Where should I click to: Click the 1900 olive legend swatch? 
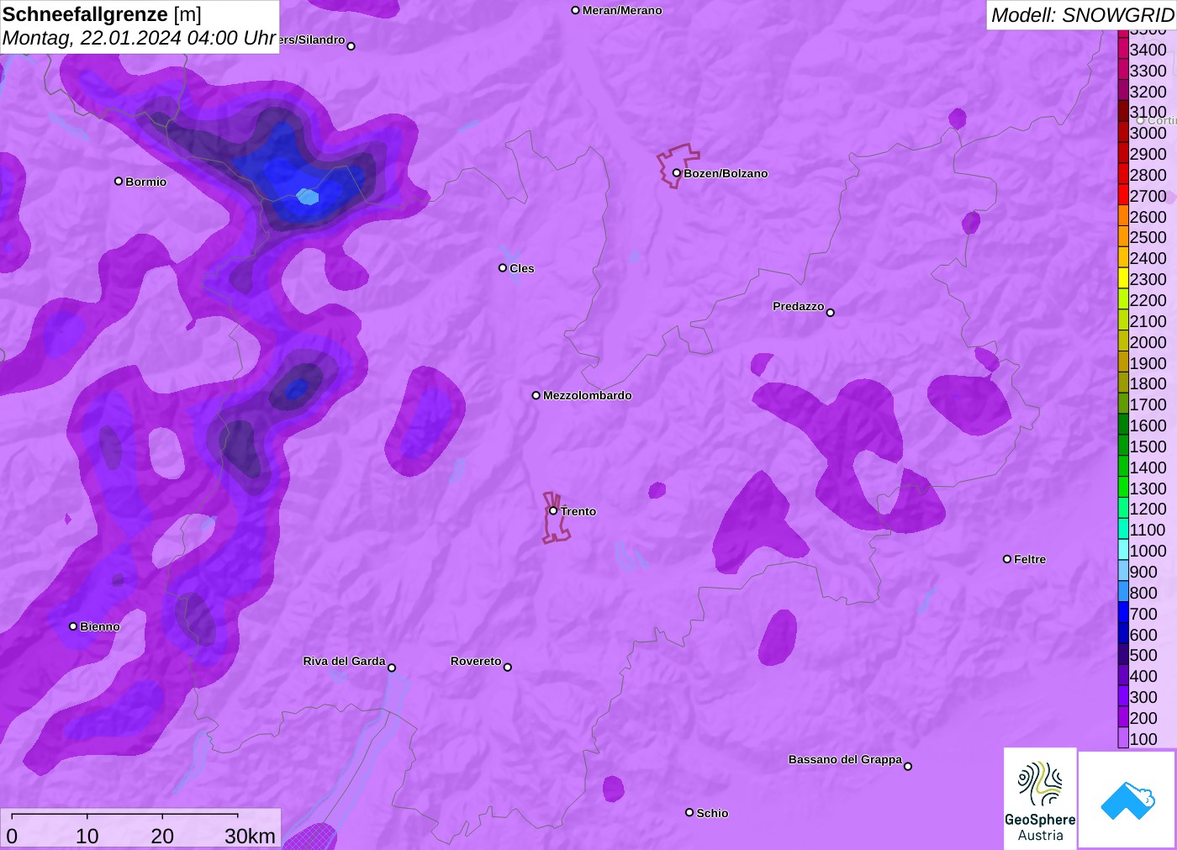(1123, 362)
